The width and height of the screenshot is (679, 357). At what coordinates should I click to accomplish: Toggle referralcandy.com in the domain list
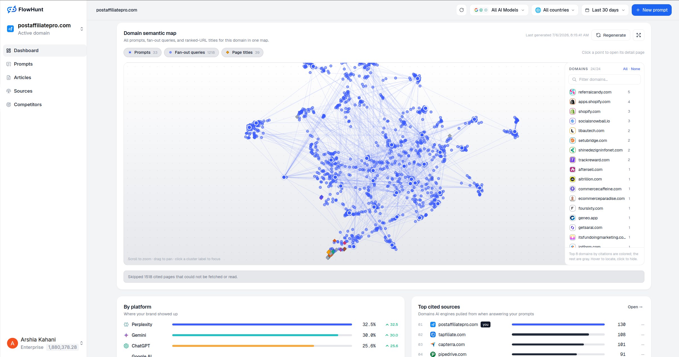click(599, 92)
